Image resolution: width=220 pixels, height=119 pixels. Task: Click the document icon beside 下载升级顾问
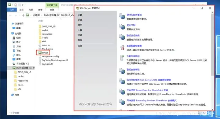[x=122, y=58]
